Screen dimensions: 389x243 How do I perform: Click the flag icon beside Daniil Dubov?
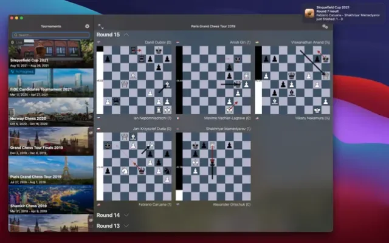click(x=99, y=43)
